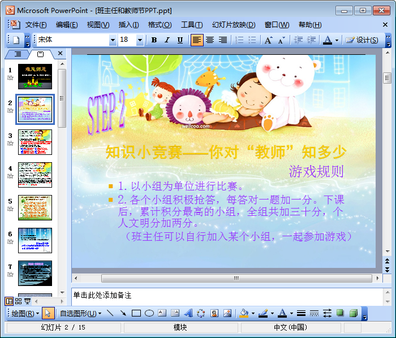Choose dash style

tap(314, 314)
